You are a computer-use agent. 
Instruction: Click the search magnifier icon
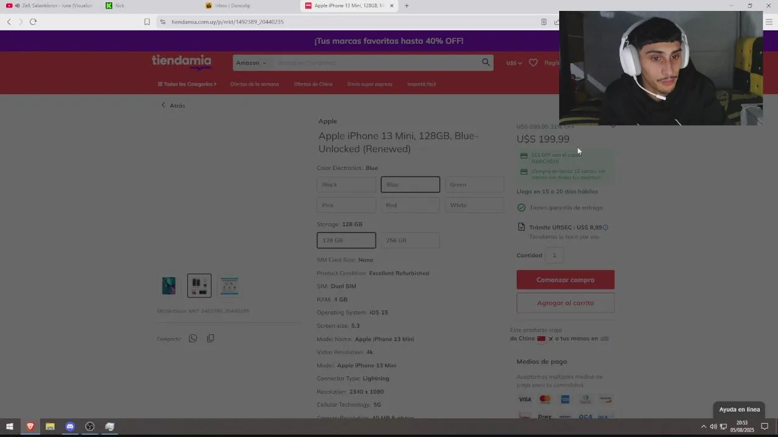click(486, 62)
